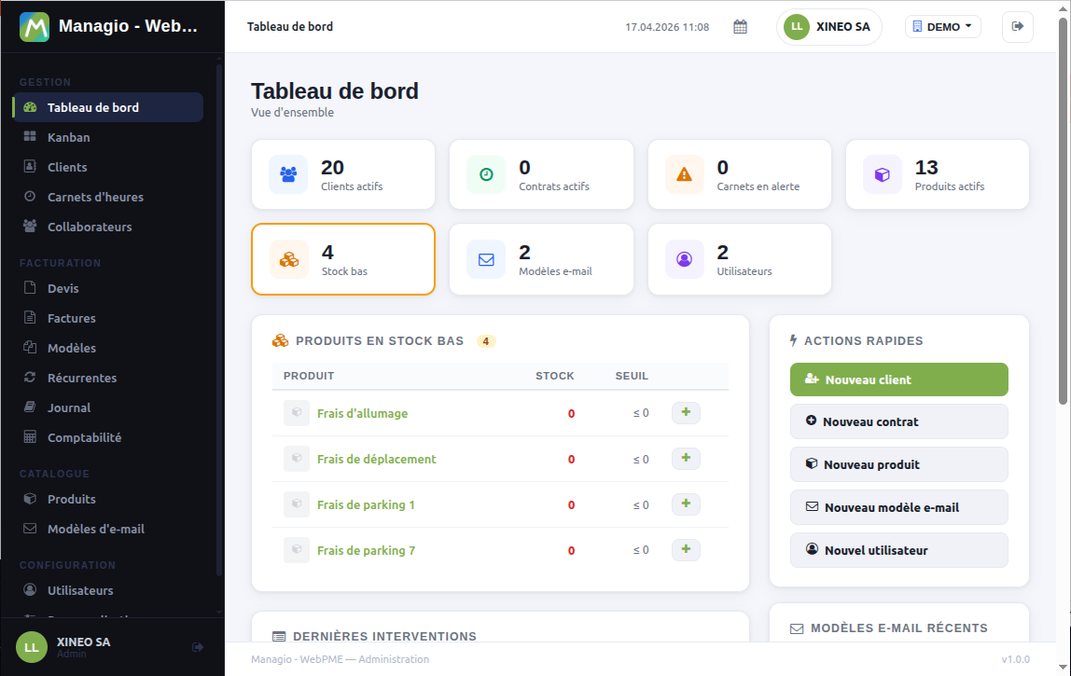The height and width of the screenshot is (676, 1071).
Task: Open Kanban from the sidebar
Action: [x=69, y=137]
